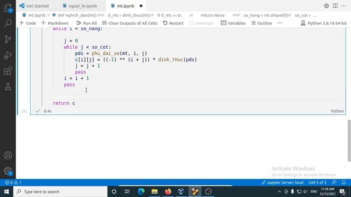Restart the notebook kernel

[x=173, y=23]
